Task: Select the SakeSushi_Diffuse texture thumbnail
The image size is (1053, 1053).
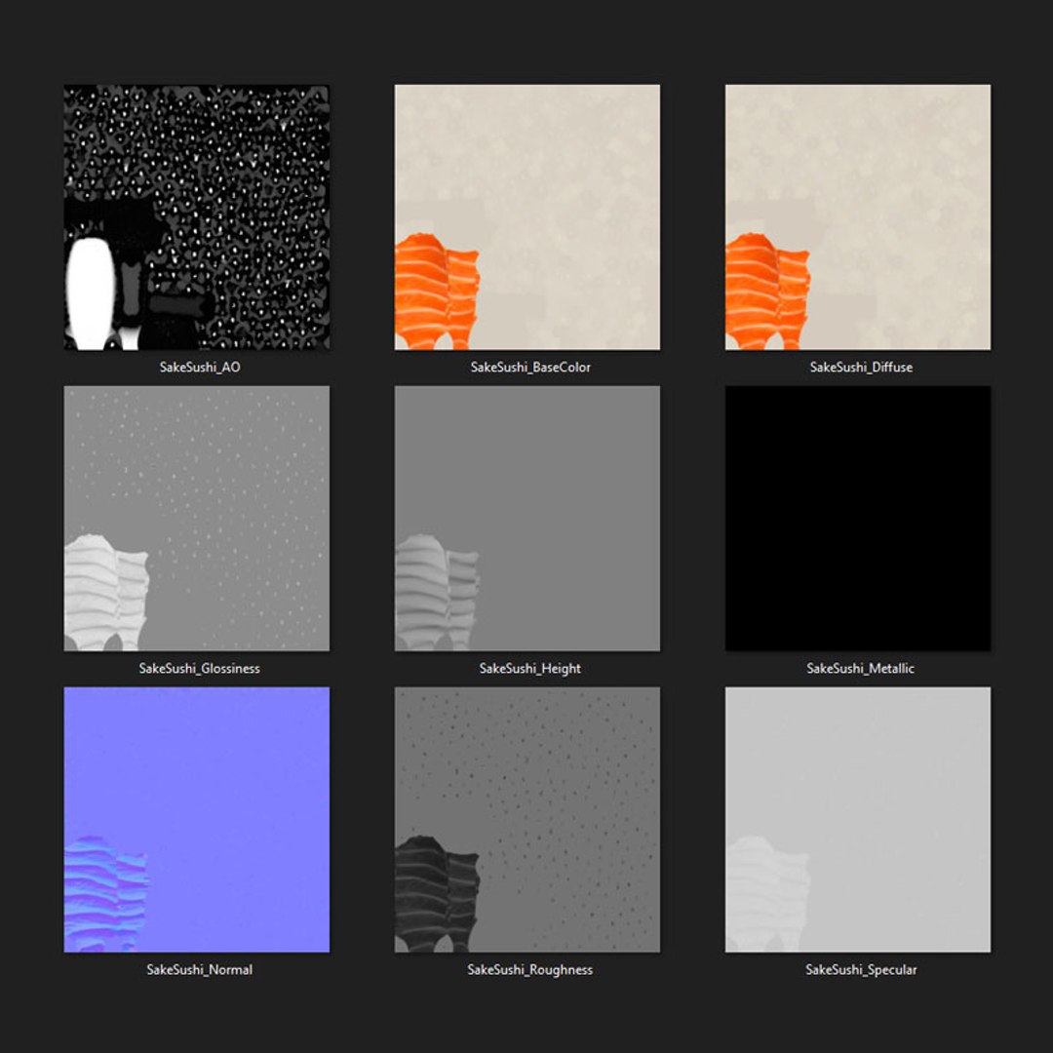Action: (x=858, y=216)
